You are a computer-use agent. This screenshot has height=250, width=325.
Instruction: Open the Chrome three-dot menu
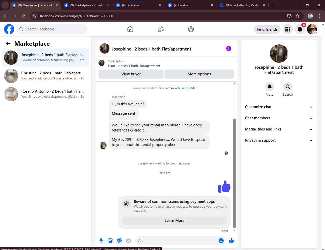tap(319, 16)
